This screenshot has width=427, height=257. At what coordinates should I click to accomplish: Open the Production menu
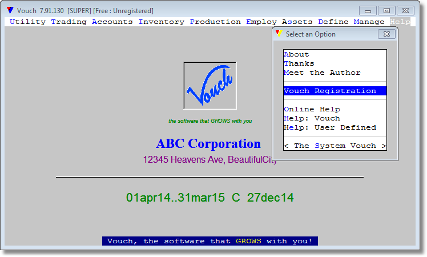[215, 22]
